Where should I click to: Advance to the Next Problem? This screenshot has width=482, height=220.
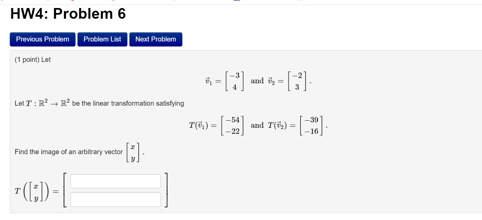pyautogui.click(x=156, y=39)
